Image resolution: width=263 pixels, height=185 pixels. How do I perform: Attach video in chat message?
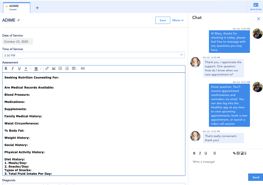click(238, 153)
